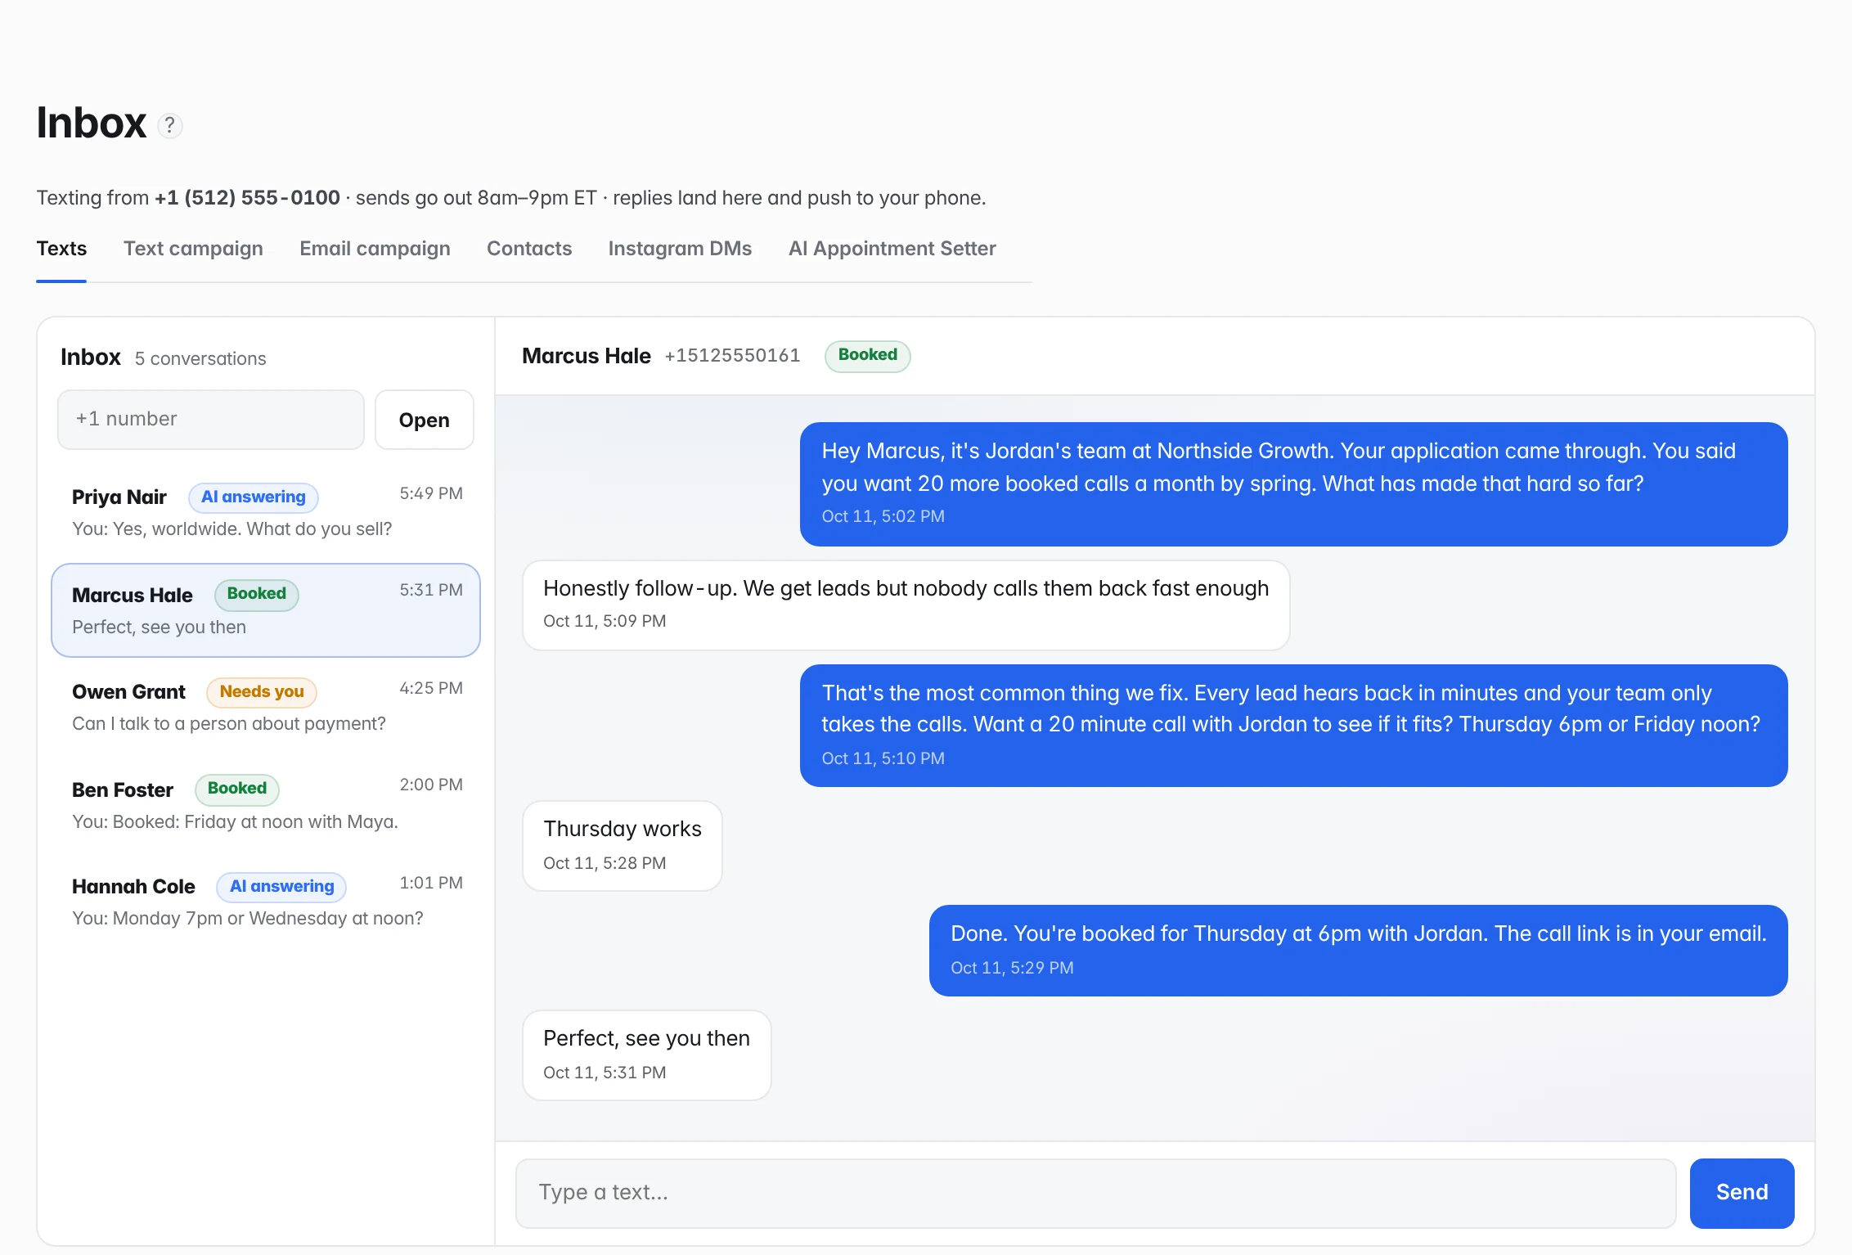
Task: Click the 'That's the most common thing' message
Action: (1294, 726)
